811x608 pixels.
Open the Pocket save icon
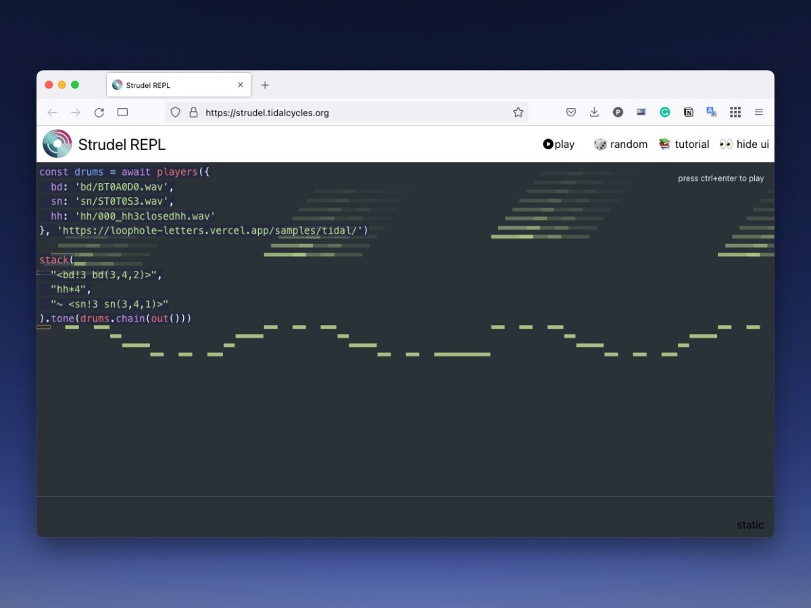click(571, 113)
